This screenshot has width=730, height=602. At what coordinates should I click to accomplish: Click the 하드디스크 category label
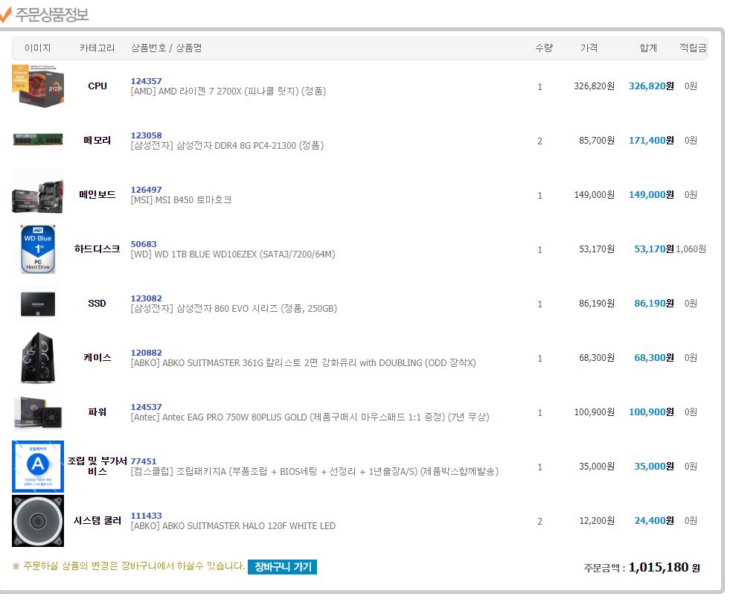(x=97, y=249)
